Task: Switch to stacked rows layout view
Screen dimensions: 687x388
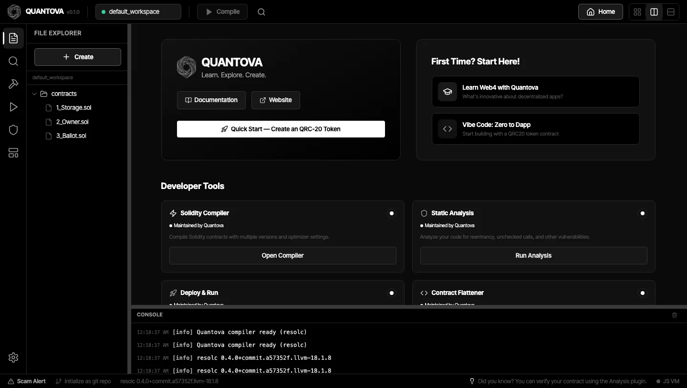Action: [671, 12]
